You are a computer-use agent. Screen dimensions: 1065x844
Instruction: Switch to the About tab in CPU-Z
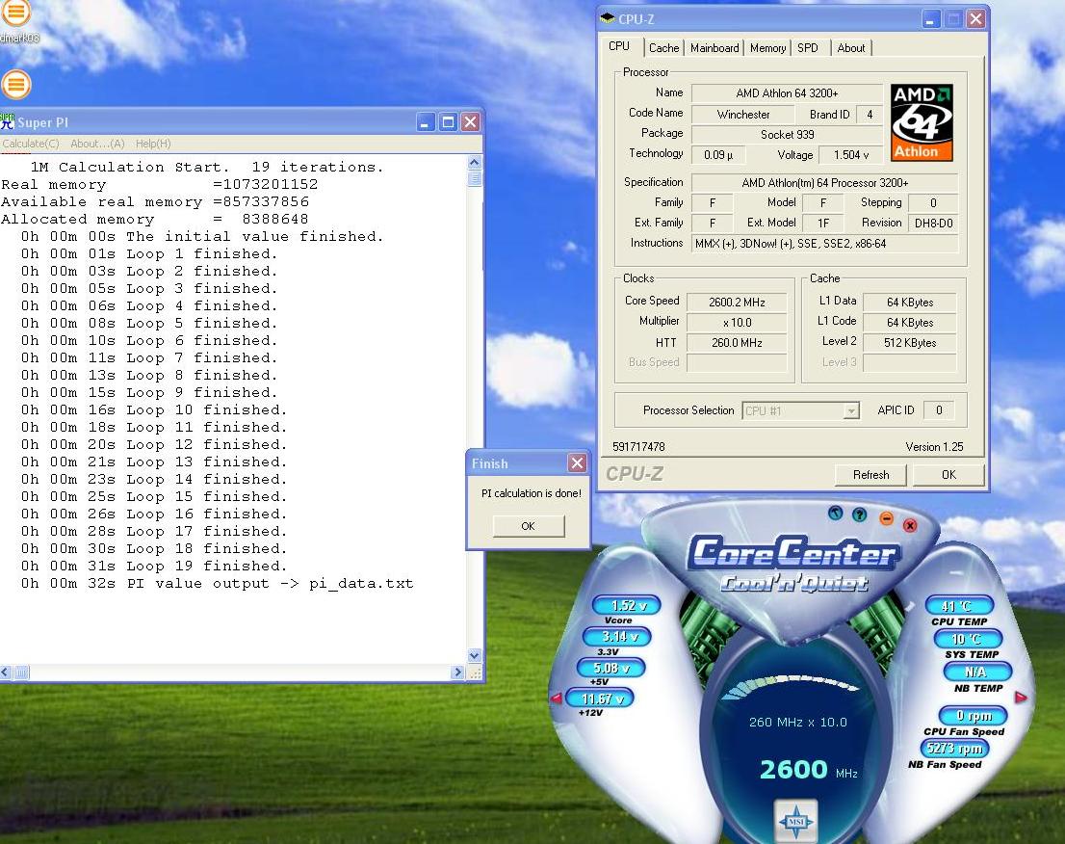pyautogui.click(x=851, y=48)
